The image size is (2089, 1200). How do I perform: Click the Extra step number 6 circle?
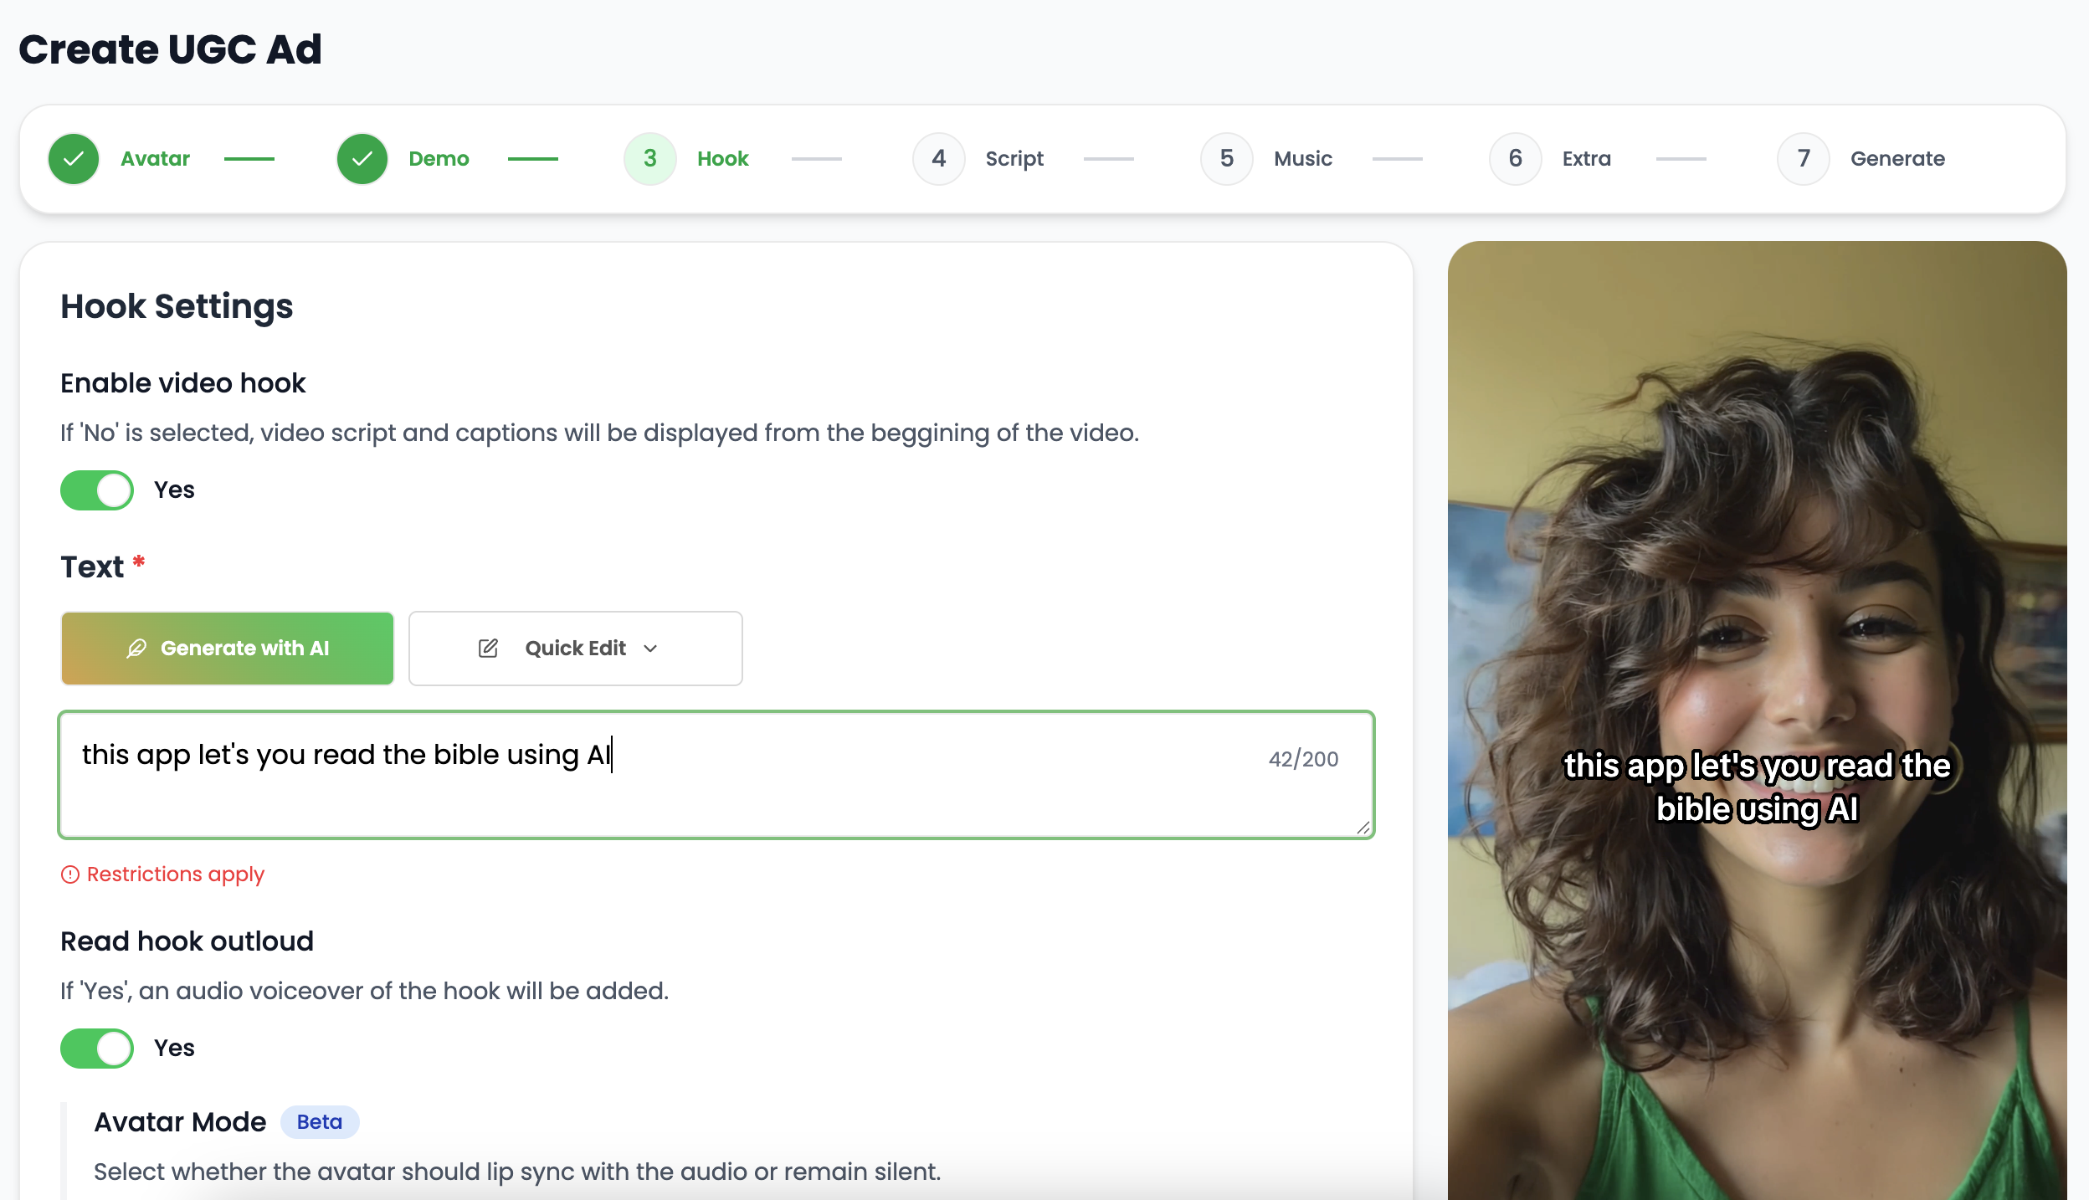tap(1515, 159)
